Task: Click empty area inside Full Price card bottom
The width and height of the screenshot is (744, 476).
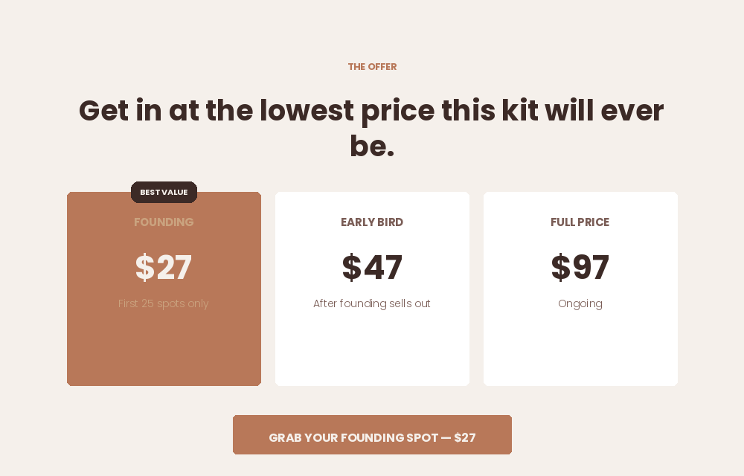Action: [580, 351]
